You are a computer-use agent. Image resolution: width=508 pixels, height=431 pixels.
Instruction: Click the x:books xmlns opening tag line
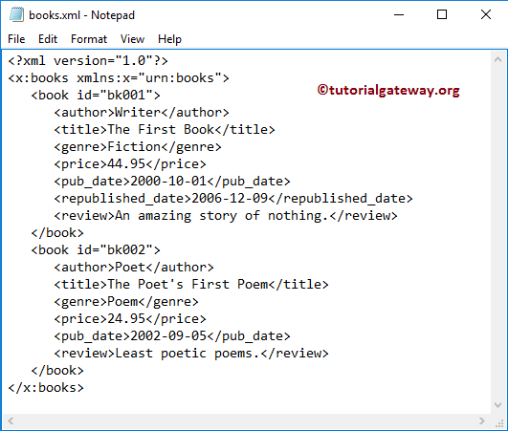[119, 78]
